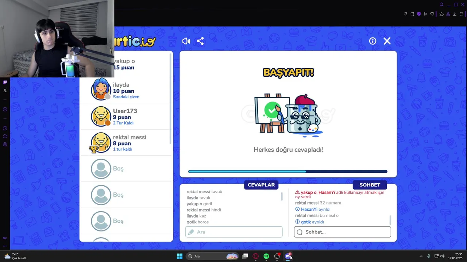
Task: Click 'ilayda kaz' answer entry
Action: (196, 216)
